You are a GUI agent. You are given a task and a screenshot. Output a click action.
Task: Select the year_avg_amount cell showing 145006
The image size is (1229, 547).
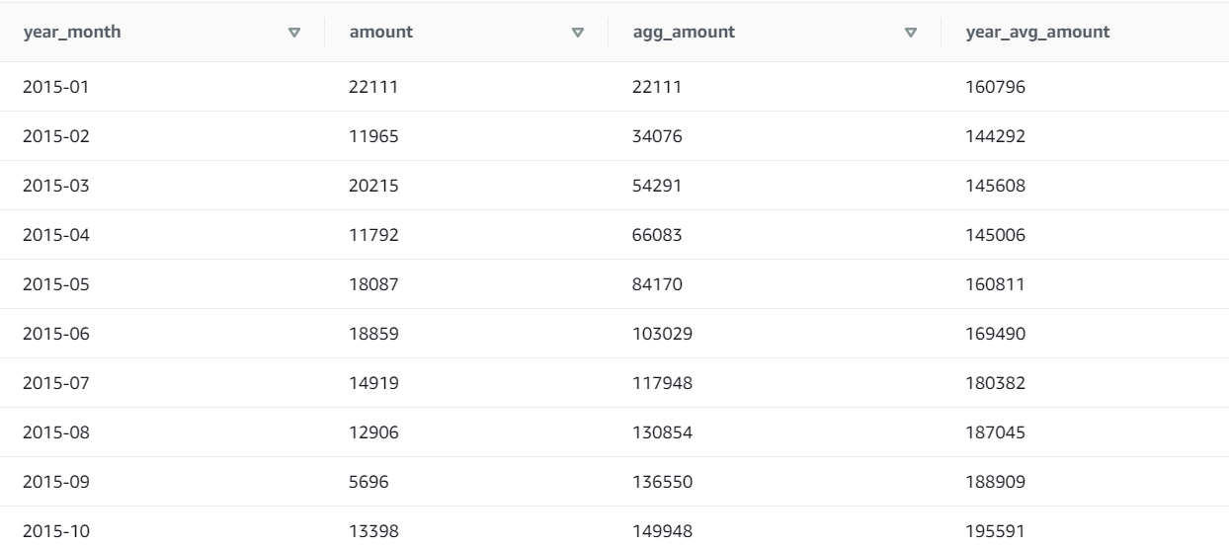coord(996,235)
